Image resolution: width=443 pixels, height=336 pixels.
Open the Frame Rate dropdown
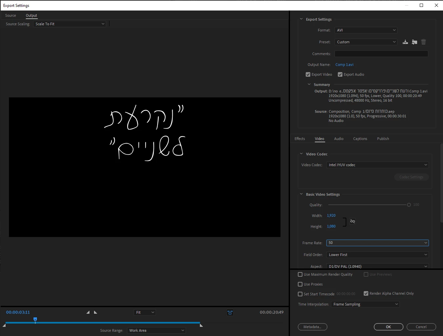[378, 243]
